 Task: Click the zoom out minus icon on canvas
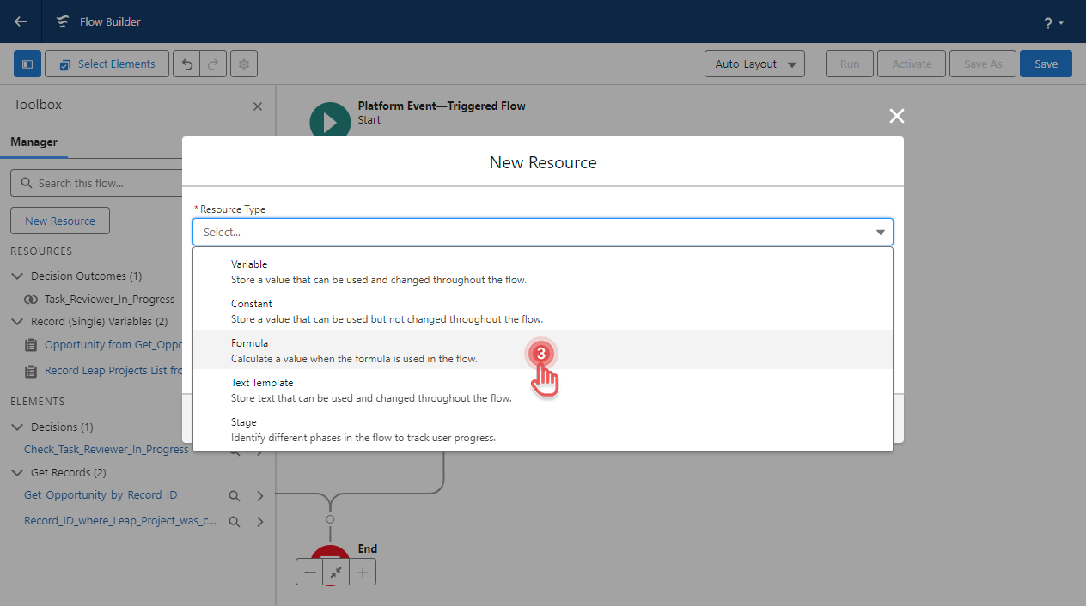tap(309, 571)
